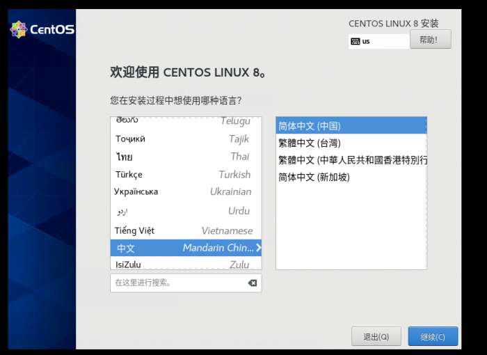
Task: Pick Türkçe Turkish language entry
Action: (x=186, y=175)
